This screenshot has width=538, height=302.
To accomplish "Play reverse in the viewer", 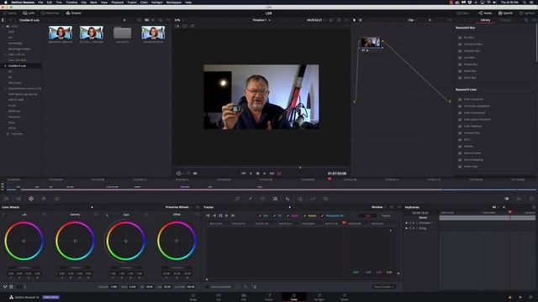I will coord(251,174).
